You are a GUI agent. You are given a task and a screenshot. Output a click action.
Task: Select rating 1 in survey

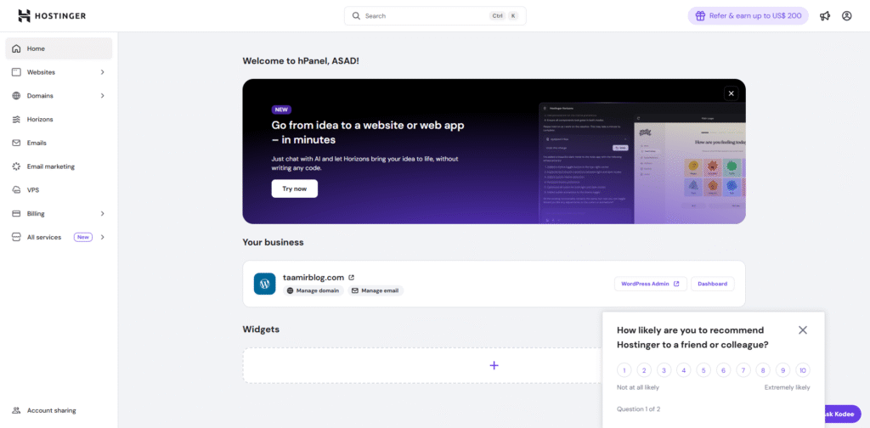[624, 370]
